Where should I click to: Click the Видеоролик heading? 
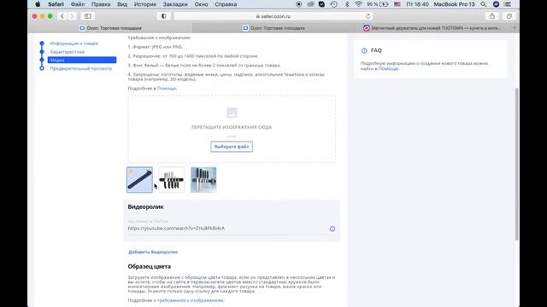(x=145, y=206)
